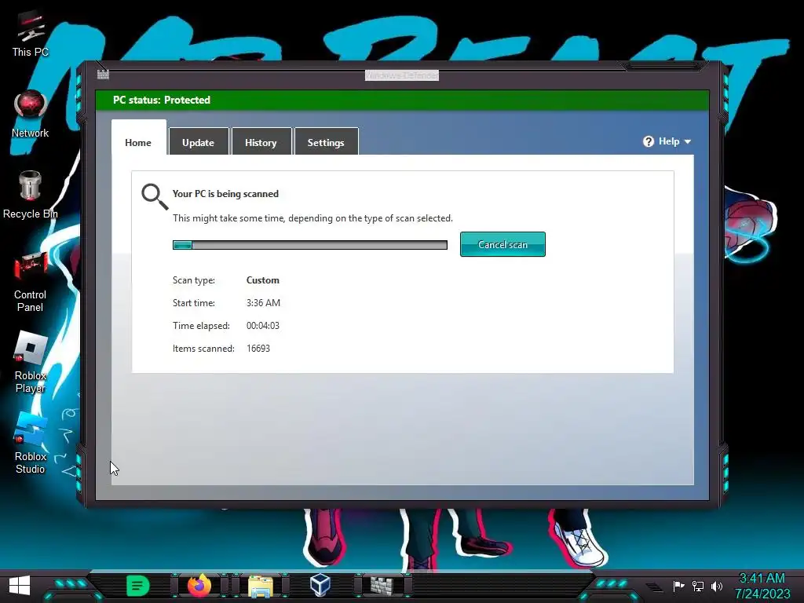Open Control Panel desktop icon

point(30,282)
